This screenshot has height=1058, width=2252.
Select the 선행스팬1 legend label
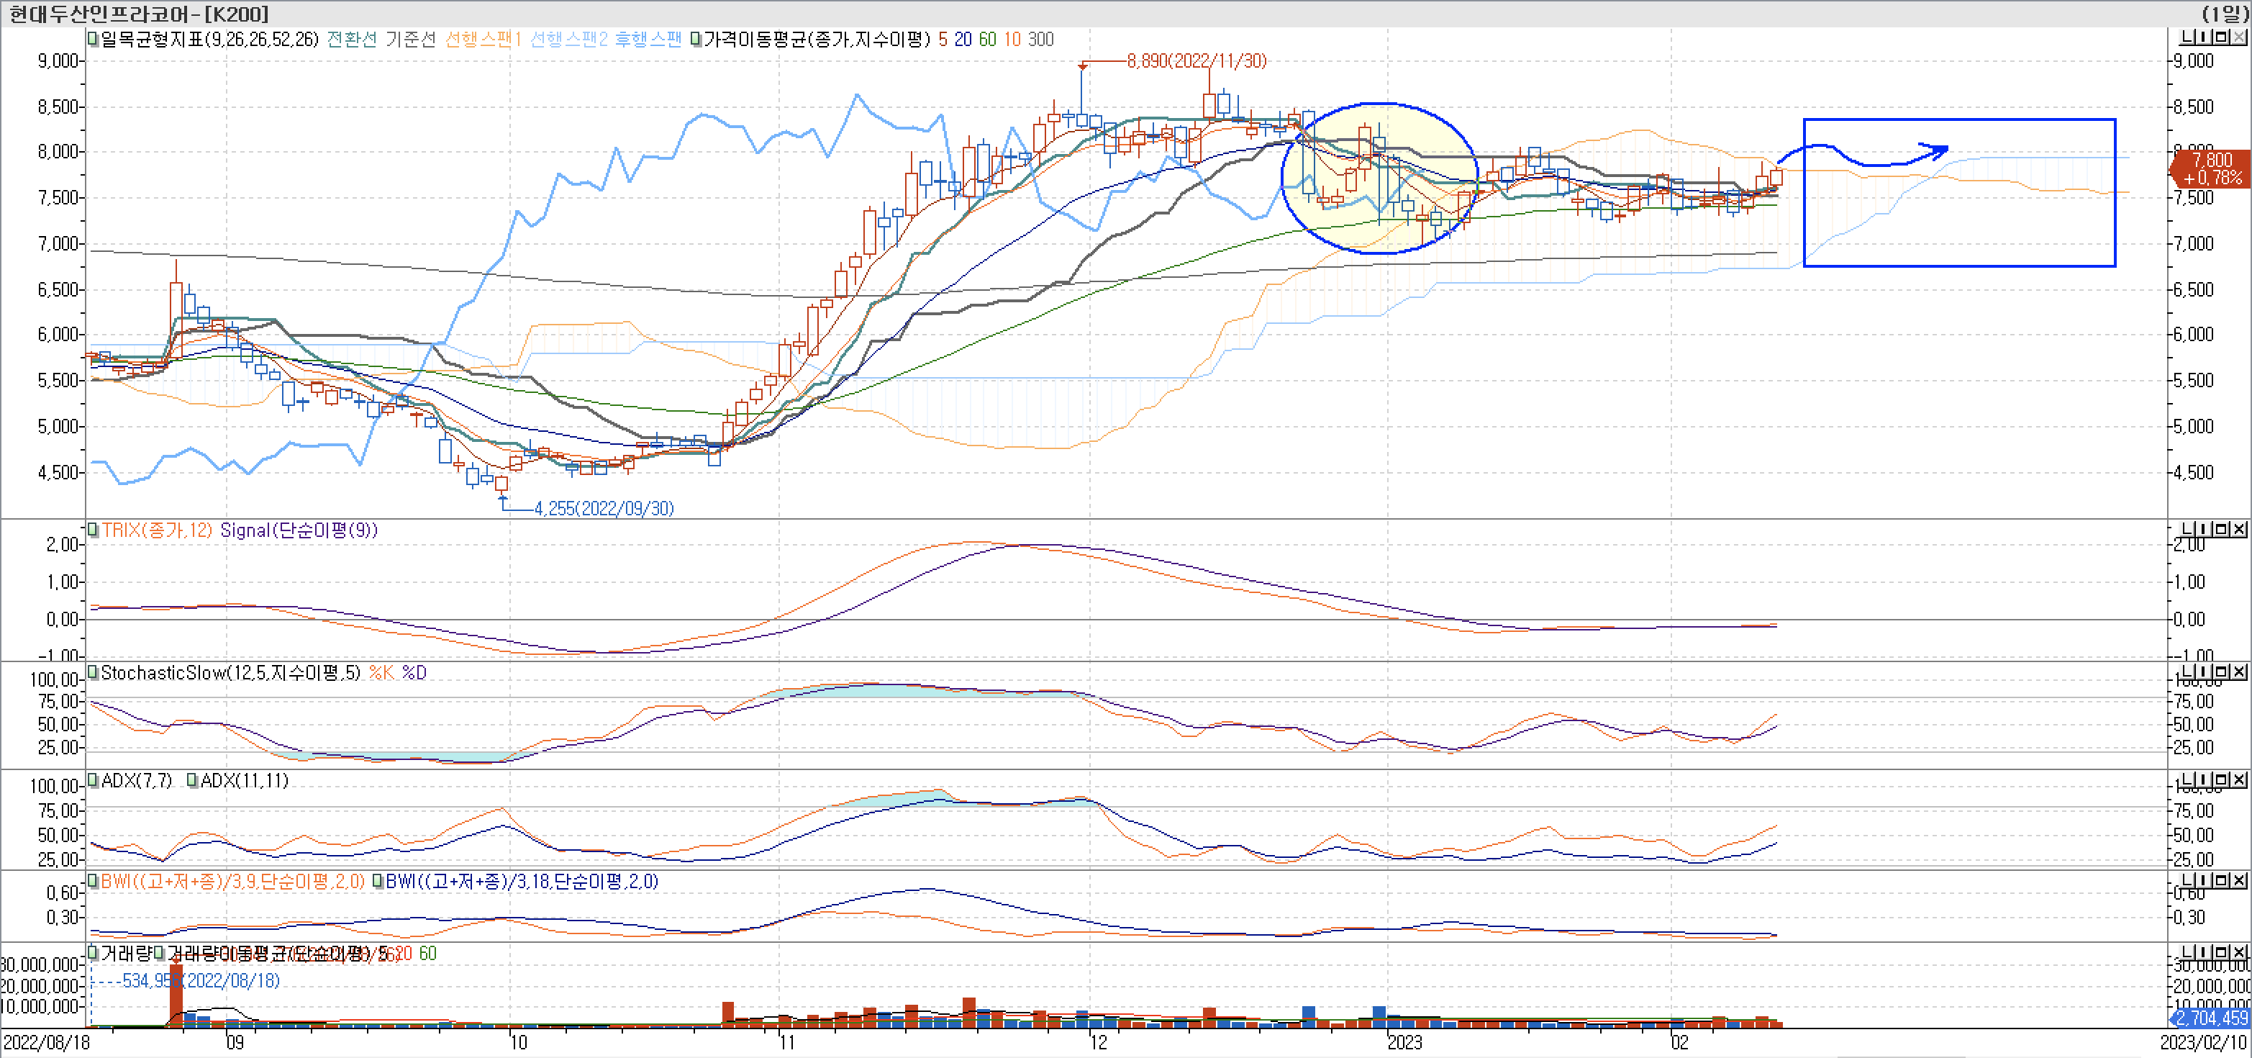483,40
